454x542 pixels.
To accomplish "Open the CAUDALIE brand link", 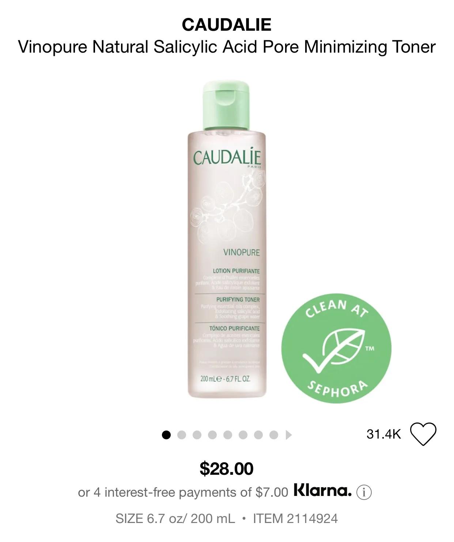I will point(227,24).
